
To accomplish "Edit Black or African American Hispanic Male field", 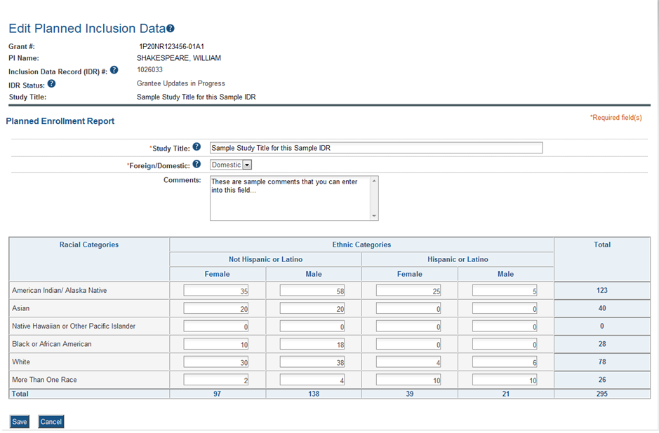I will [505, 344].
